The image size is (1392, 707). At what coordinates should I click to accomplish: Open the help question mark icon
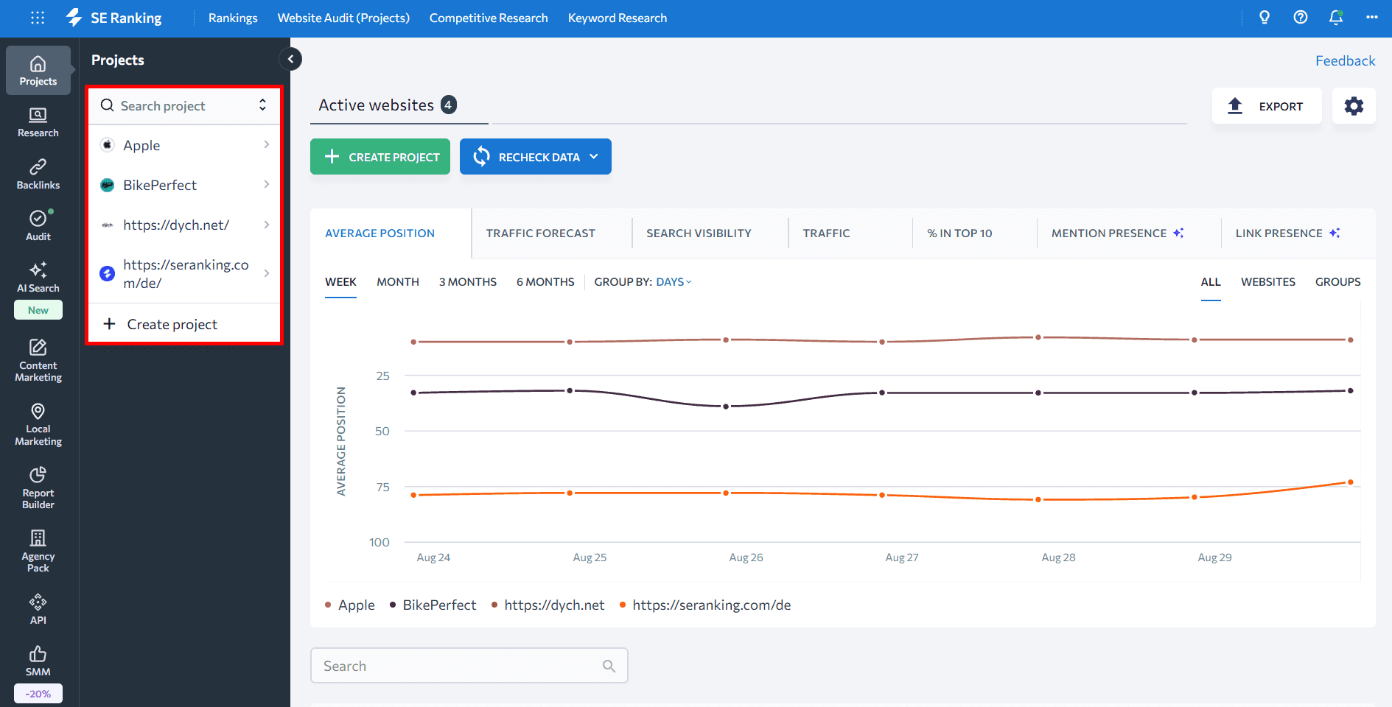(x=1301, y=18)
